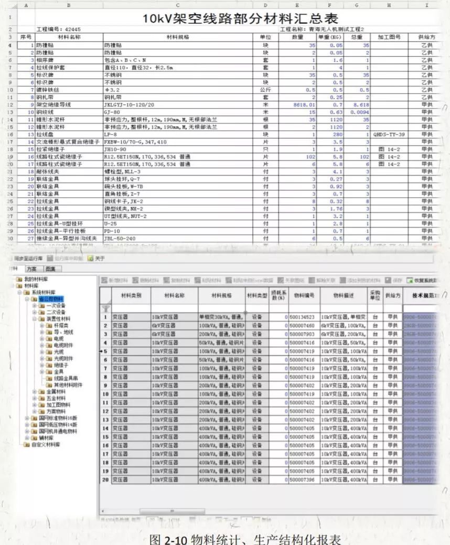450x545 pixels.
Task: Select the 加工图物料 folder
Action: tap(55, 405)
